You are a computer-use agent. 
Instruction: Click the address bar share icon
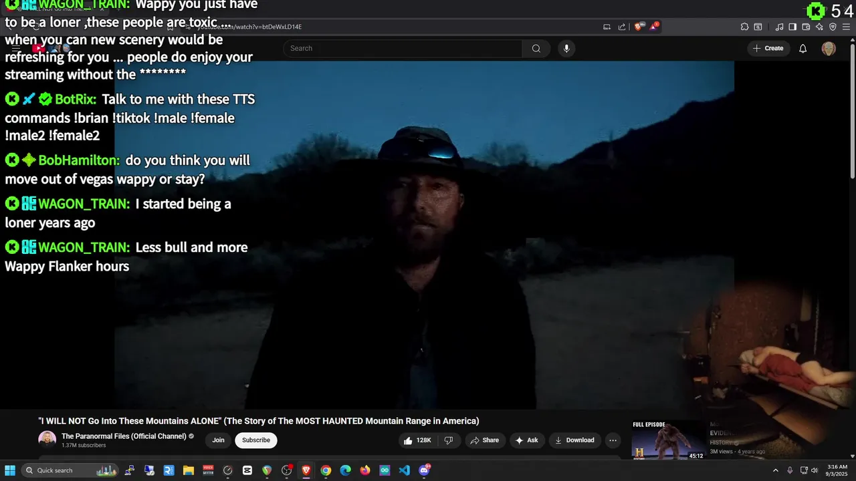(622, 27)
